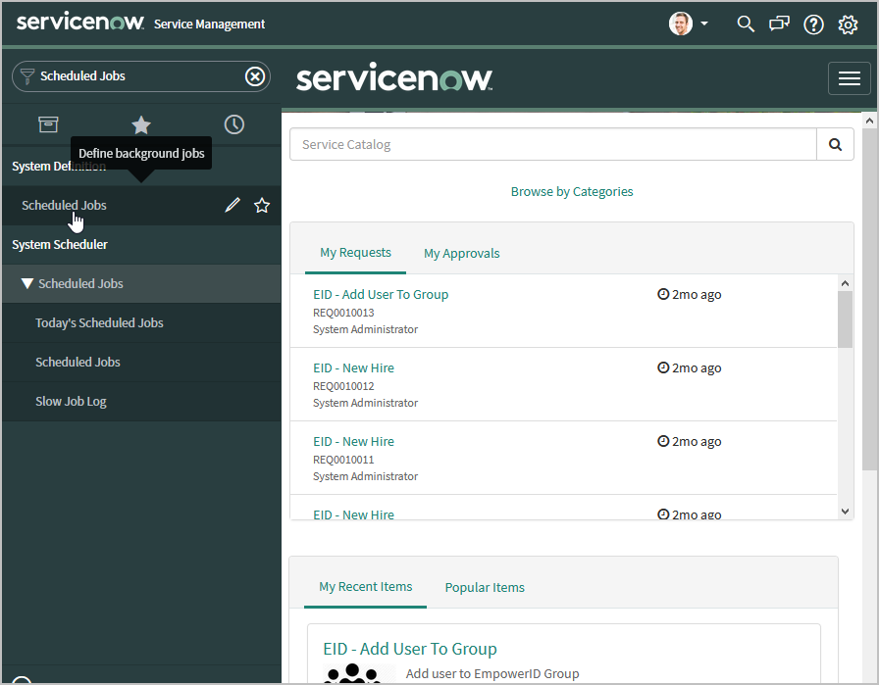The image size is (879, 685).
Task: Click the Service Catalog search button
Action: pos(835,144)
